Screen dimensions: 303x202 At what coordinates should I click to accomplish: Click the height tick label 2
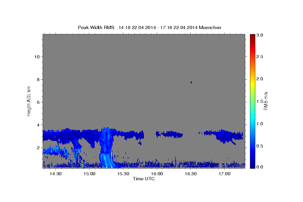[x=38, y=147]
